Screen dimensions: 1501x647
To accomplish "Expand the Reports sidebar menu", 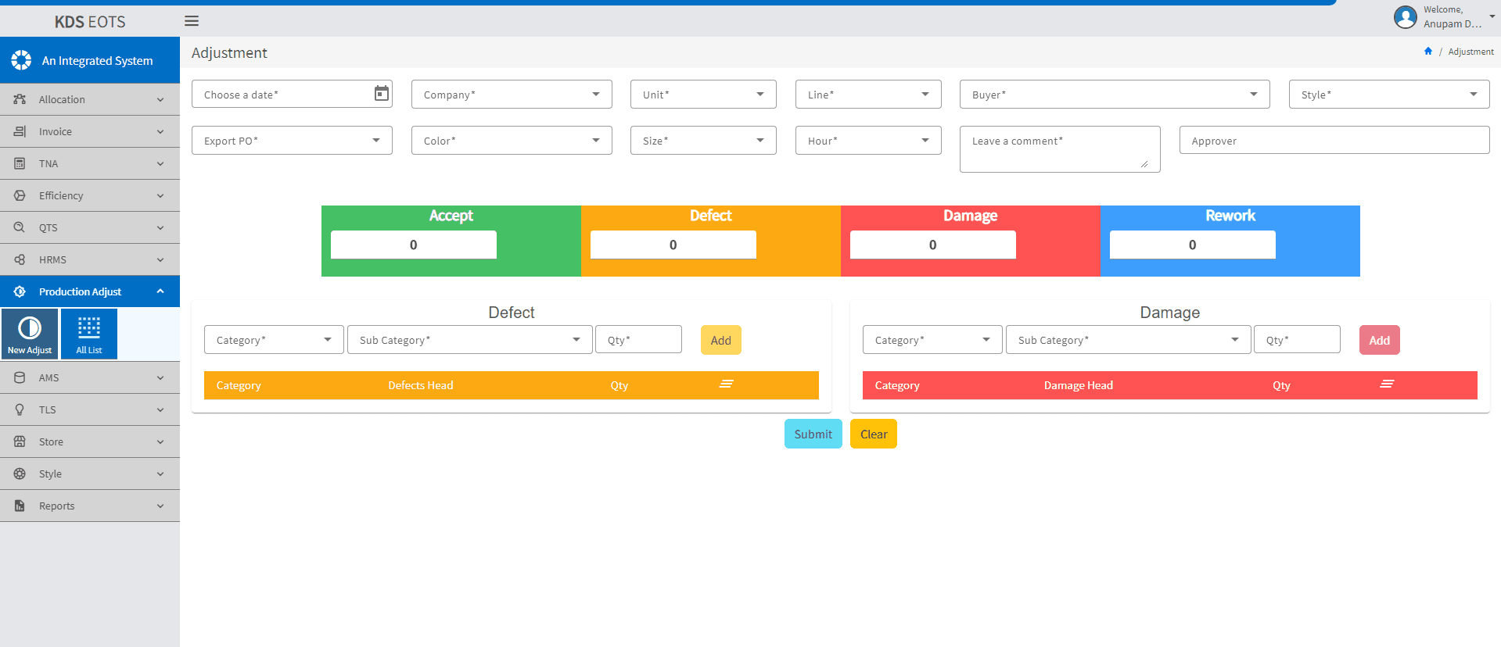I will click(x=90, y=506).
